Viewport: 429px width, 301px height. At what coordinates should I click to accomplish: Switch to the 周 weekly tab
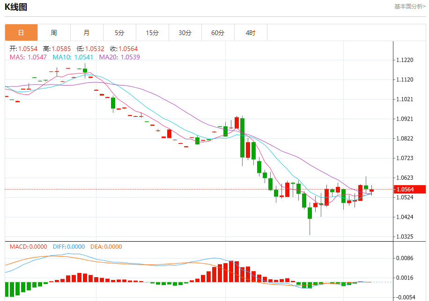pos(54,33)
